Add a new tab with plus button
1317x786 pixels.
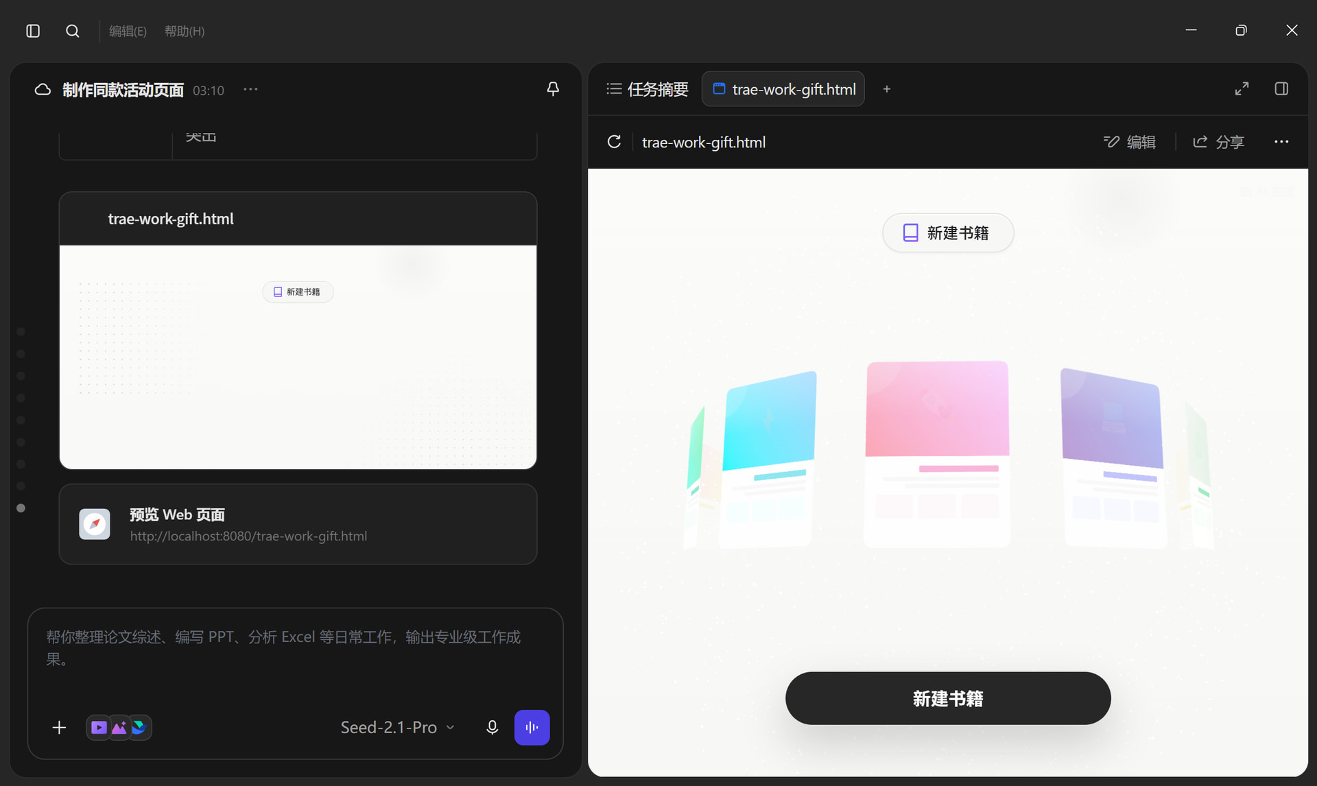click(887, 89)
